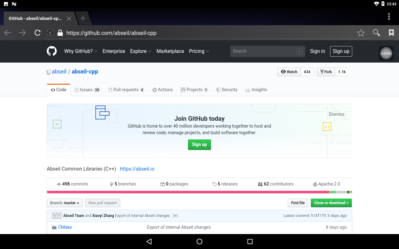Open the abseil owner link
The image size is (399, 249).
(x=59, y=72)
